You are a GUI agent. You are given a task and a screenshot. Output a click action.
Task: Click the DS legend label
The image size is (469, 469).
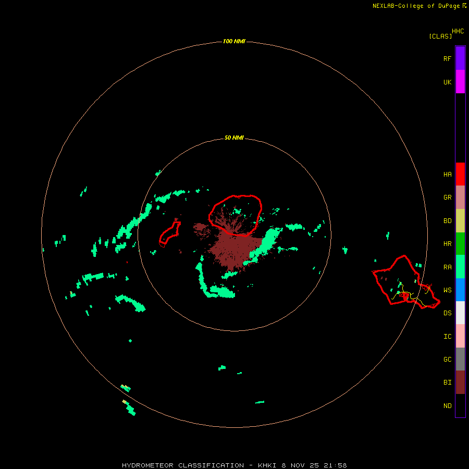coord(448,313)
